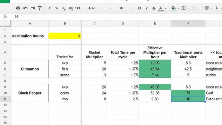Click the 'fish' cell
This screenshot has height=125, width=222.
pos(65,69)
